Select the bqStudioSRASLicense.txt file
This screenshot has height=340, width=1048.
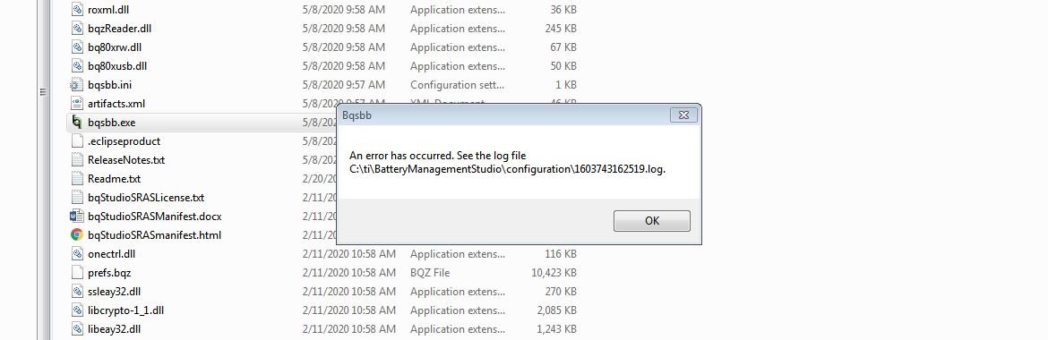tap(146, 198)
